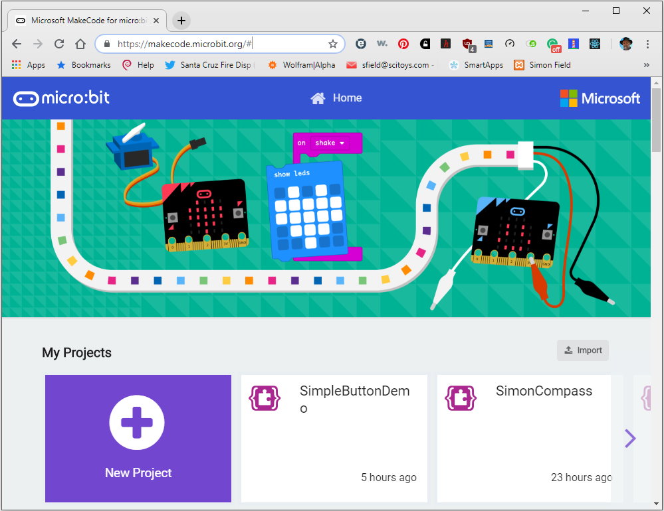Click the '23 hours ago' timestamp
Image resolution: width=664 pixels, height=511 pixels.
(581, 477)
